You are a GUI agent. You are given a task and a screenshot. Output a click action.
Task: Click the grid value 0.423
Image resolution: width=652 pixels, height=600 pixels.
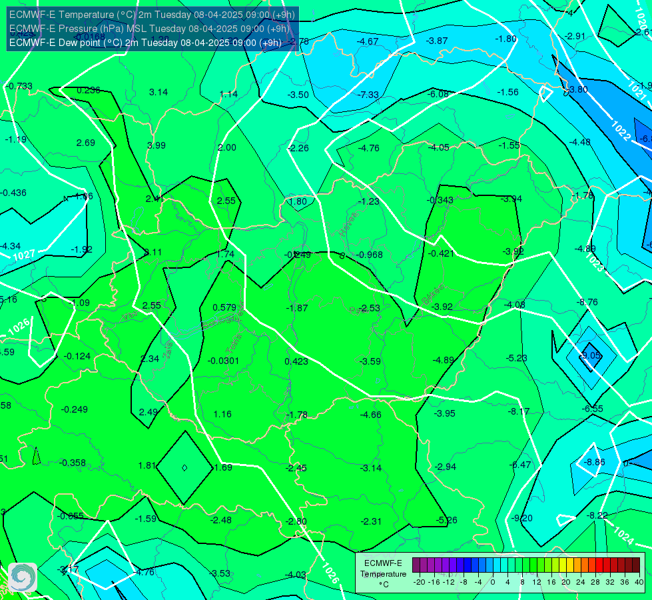click(296, 361)
